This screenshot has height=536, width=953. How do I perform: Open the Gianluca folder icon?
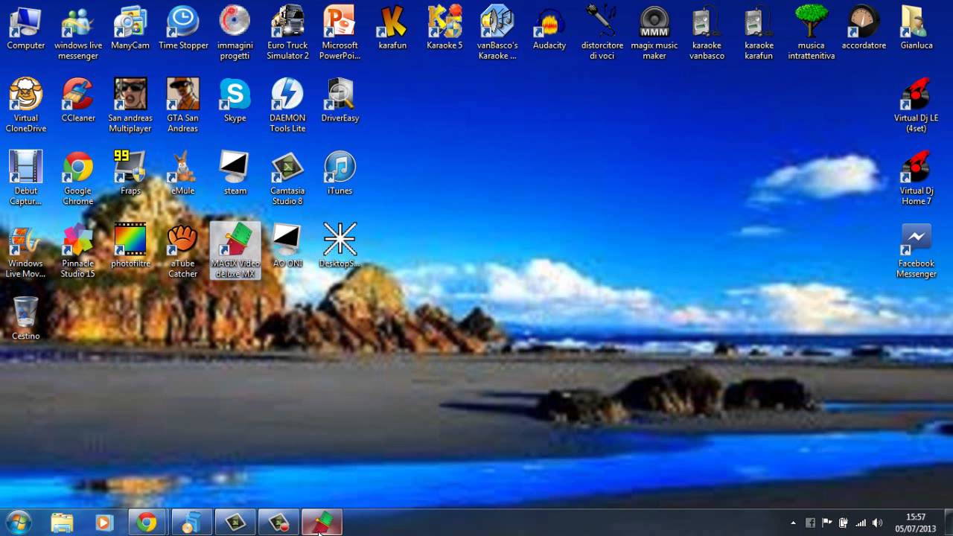[x=917, y=28]
